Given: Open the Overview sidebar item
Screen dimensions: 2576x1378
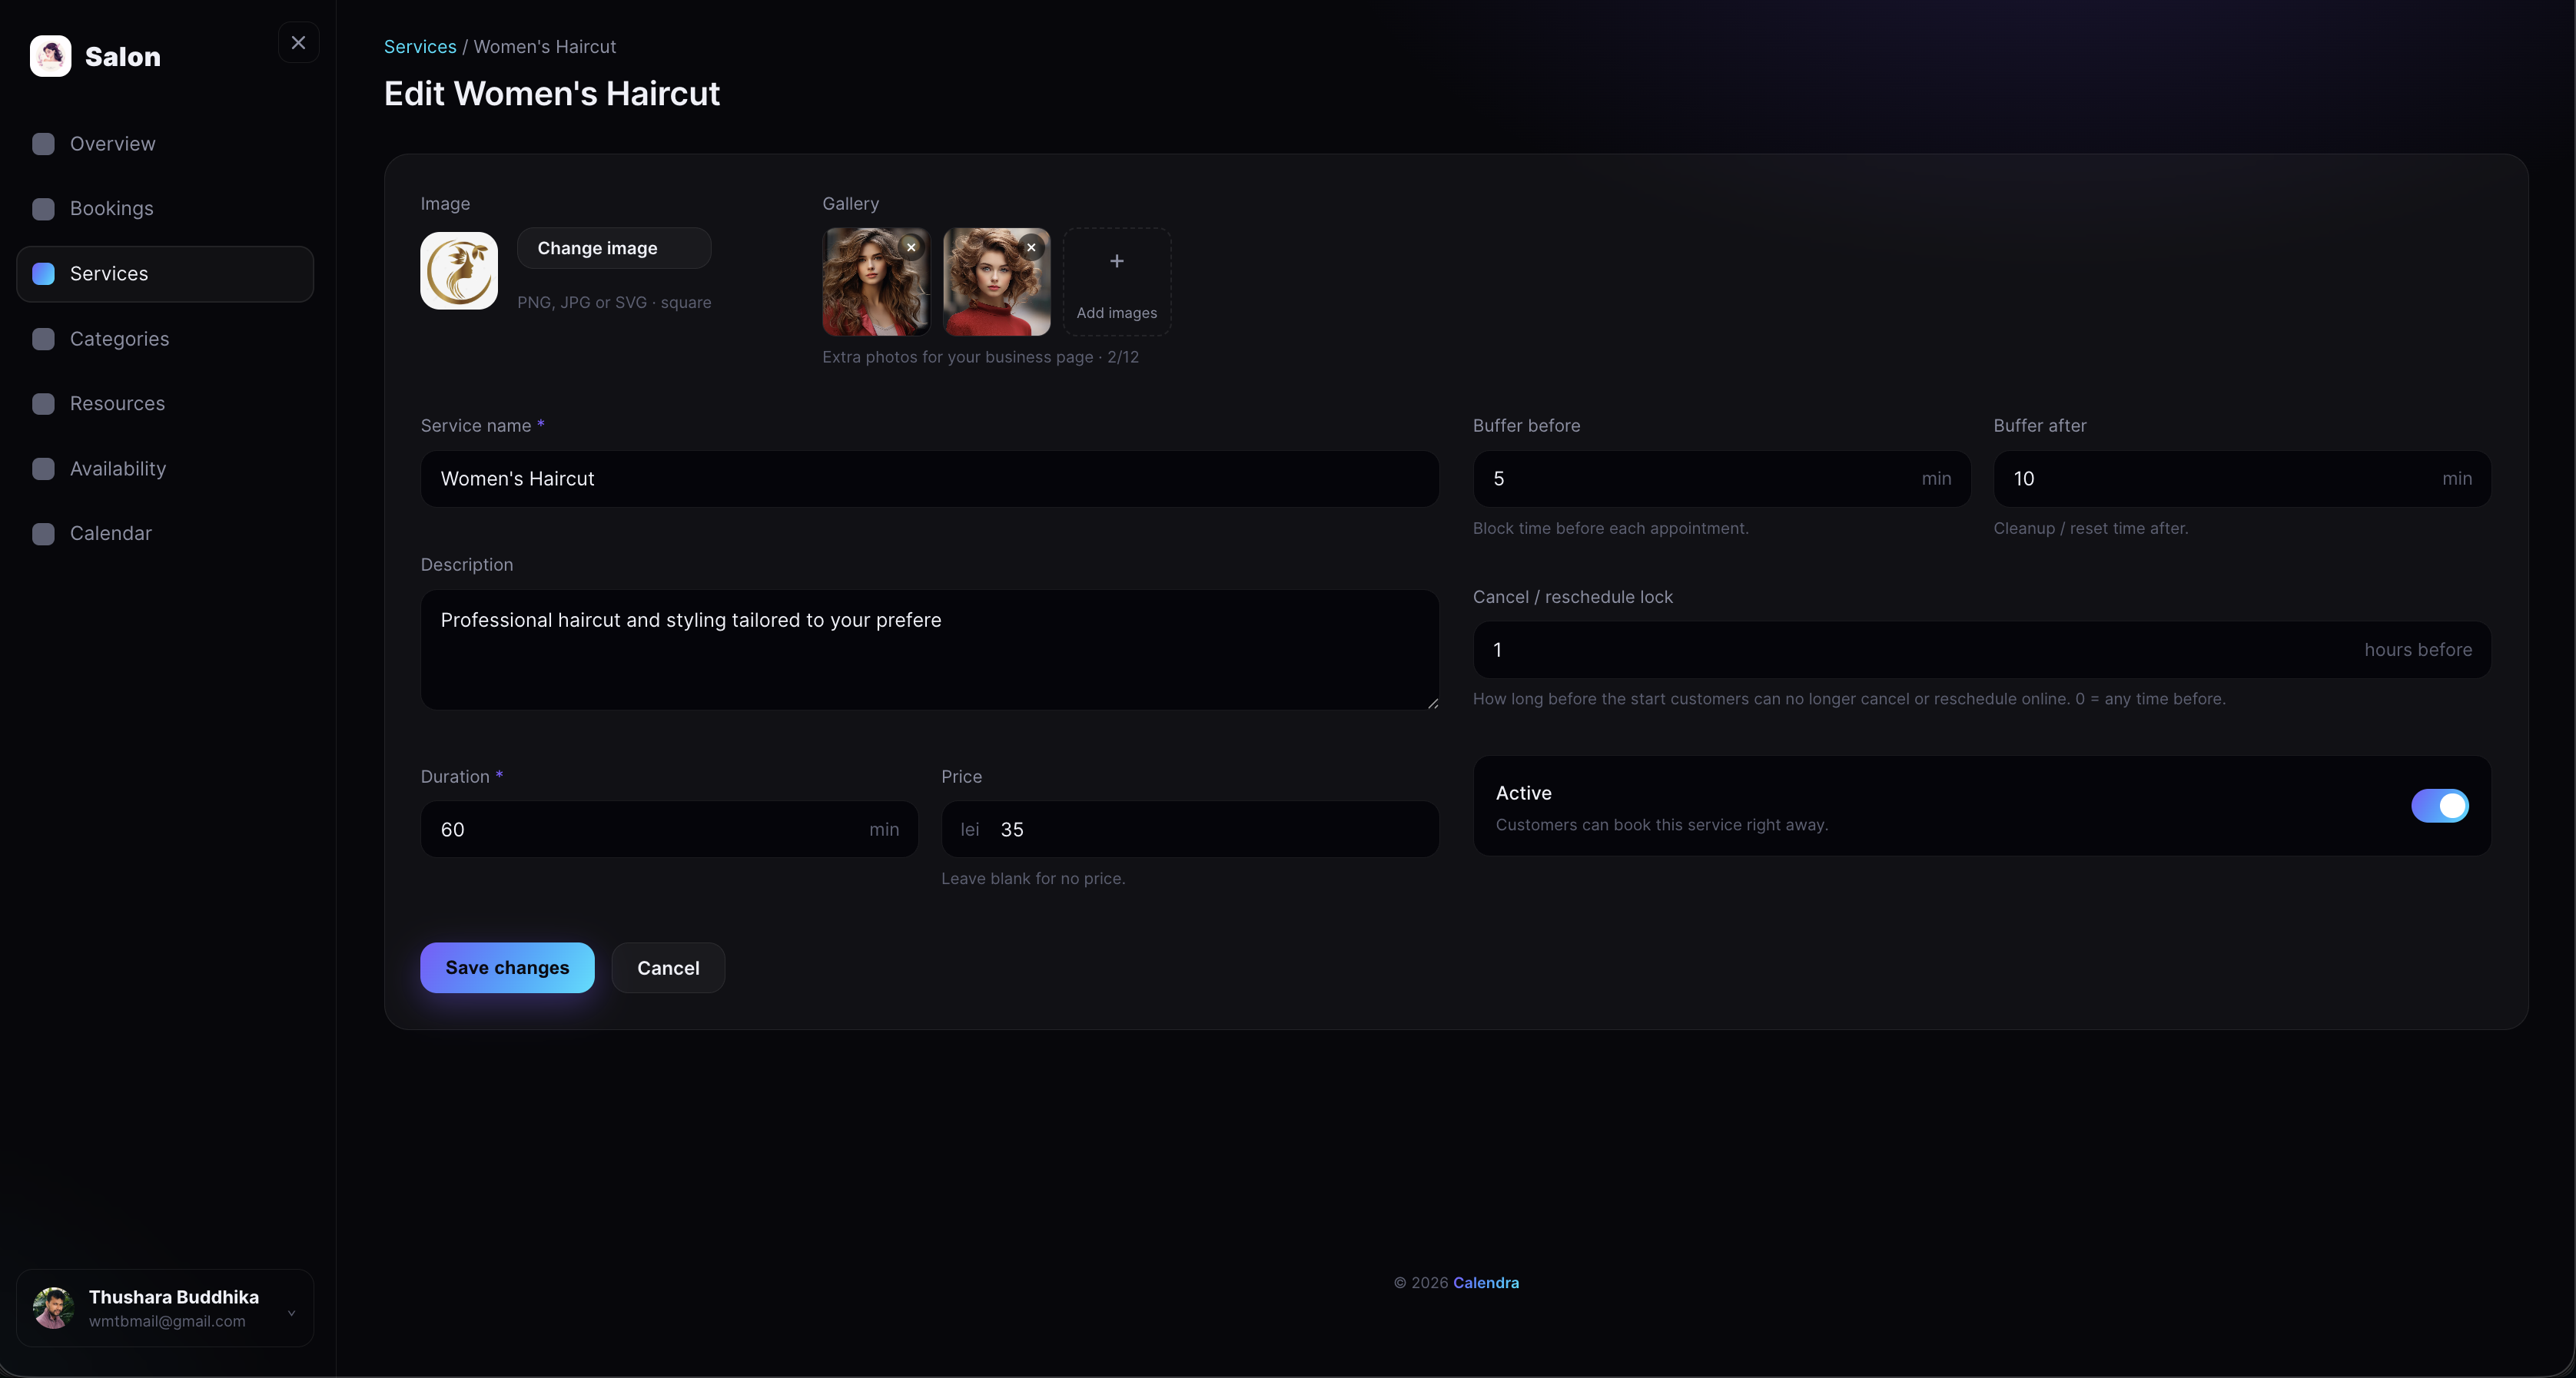Looking at the screenshot, I should (x=165, y=144).
